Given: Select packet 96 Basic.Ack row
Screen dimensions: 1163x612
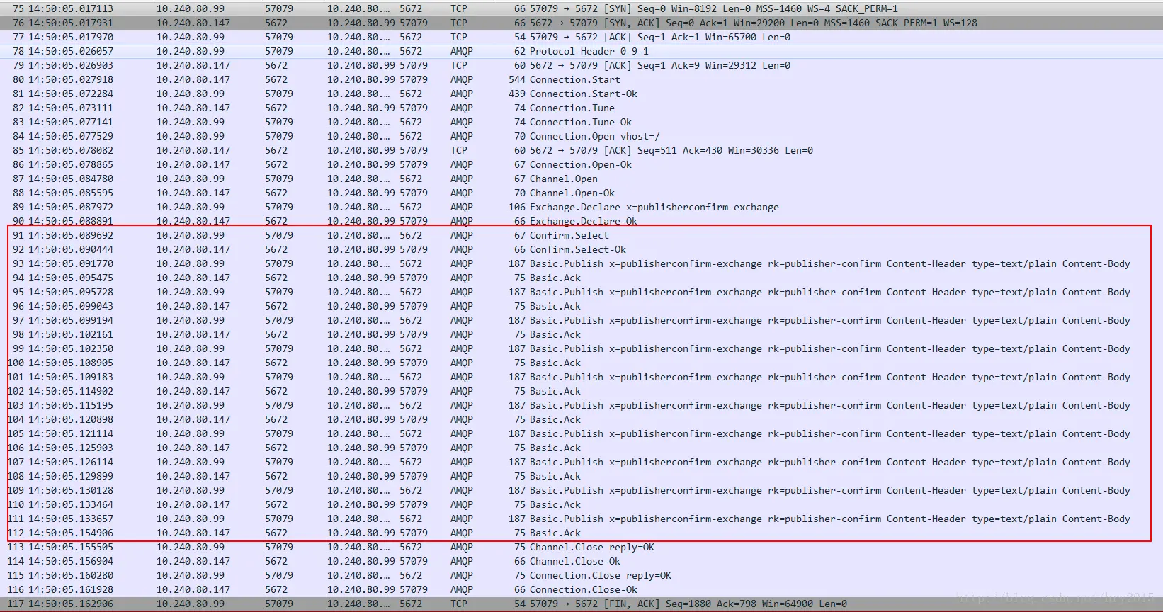Looking at the screenshot, I should point(581,306).
